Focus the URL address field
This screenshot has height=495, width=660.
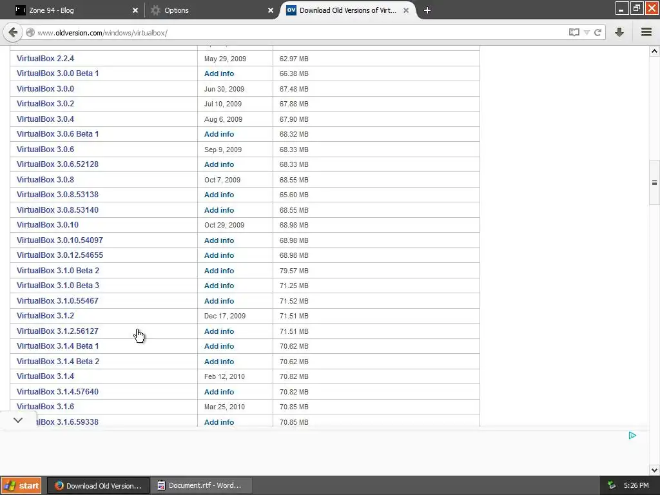coord(295,32)
